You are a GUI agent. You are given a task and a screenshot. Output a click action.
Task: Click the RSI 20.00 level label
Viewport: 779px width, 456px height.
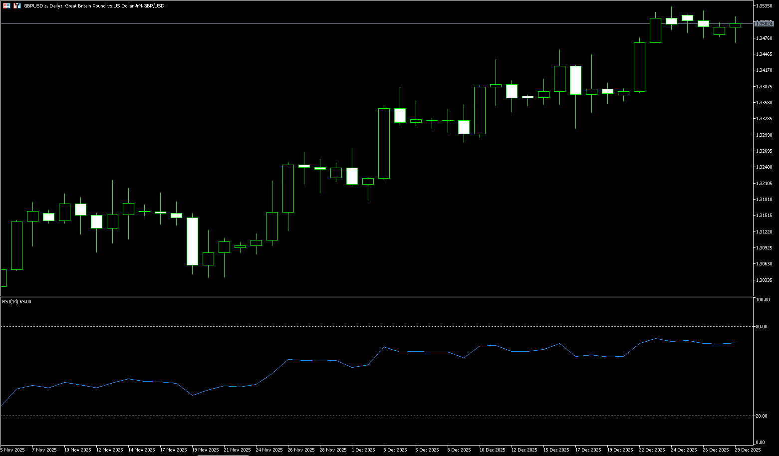point(762,416)
